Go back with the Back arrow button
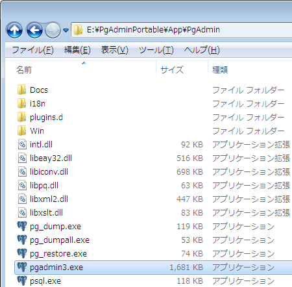The width and height of the screenshot is (292, 287). [34, 30]
